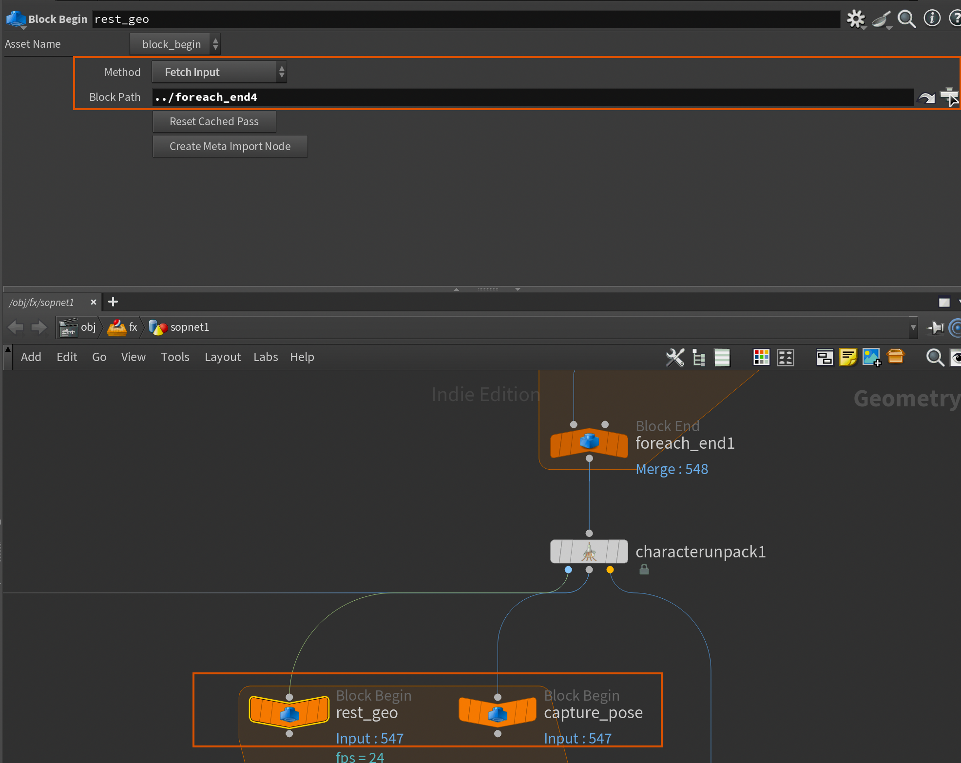Open the color palette swatch grid

pos(761,357)
